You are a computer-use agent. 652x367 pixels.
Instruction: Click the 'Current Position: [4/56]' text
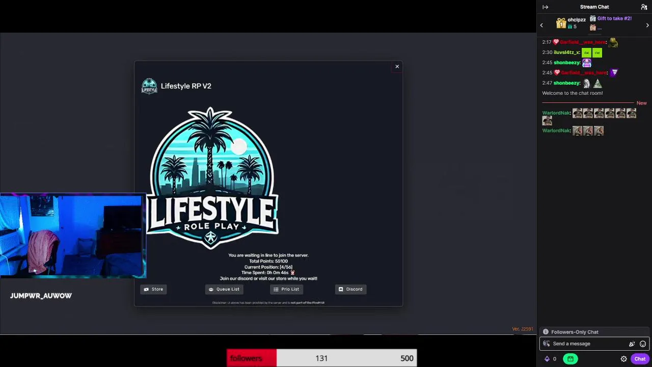[x=268, y=267]
